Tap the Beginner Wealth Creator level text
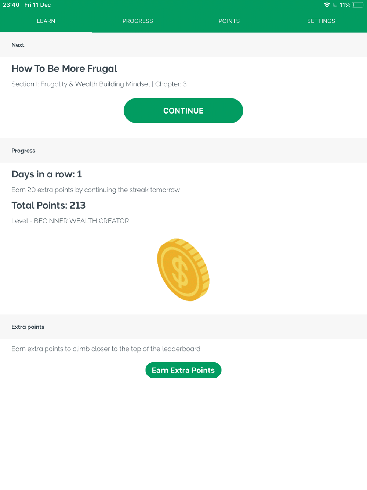Viewport: 367px width, 490px height. [x=70, y=221]
